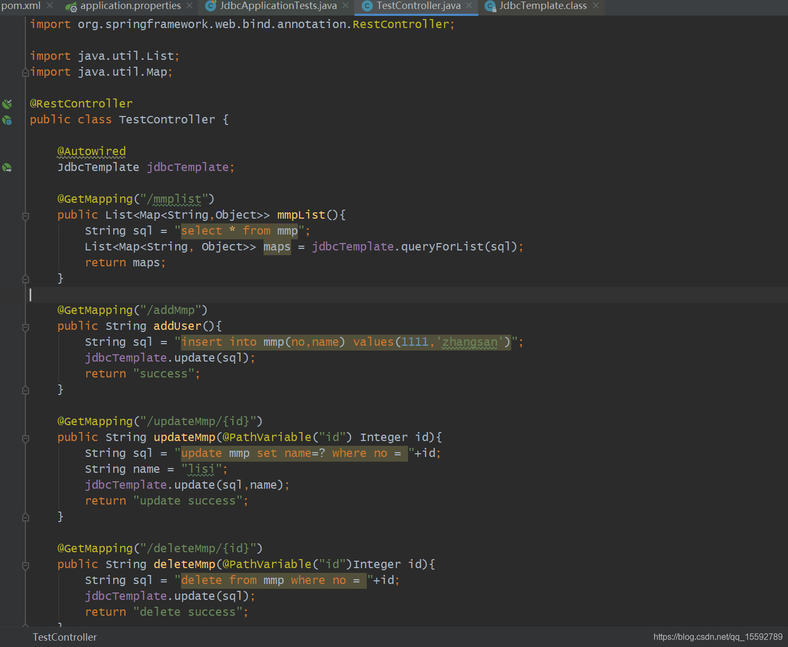The height and width of the screenshot is (647, 788).
Task: Click the RestController import line
Action: point(242,24)
